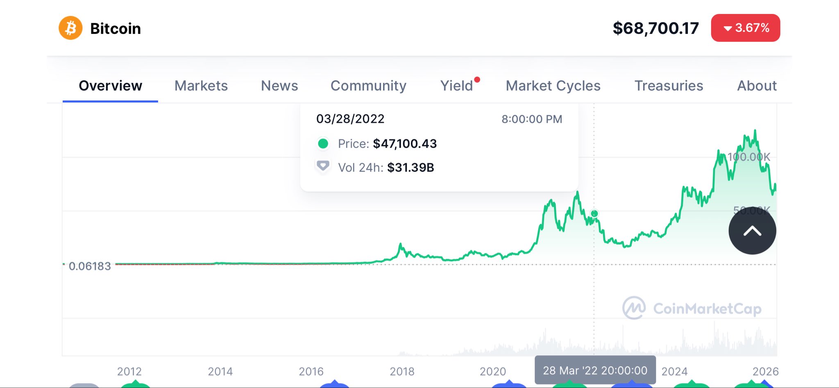Open the About tab
This screenshot has width=839, height=388.
[757, 86]
